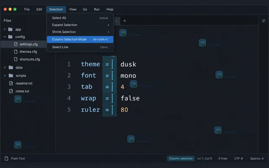Click the value false on line 4
This screenshot has height=168, width=269.
[x=130, y=98]
